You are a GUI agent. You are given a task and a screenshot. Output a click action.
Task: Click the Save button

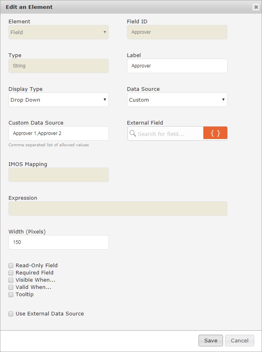211,340
